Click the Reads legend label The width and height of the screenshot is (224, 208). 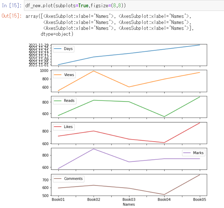tap(69, 101)
